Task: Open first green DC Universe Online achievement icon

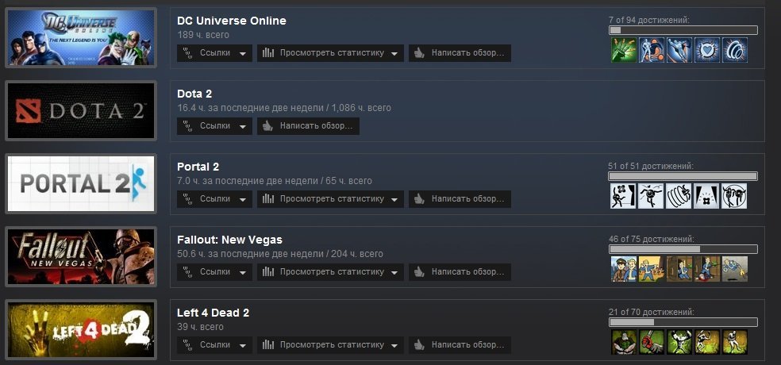Action: (624, 50)
